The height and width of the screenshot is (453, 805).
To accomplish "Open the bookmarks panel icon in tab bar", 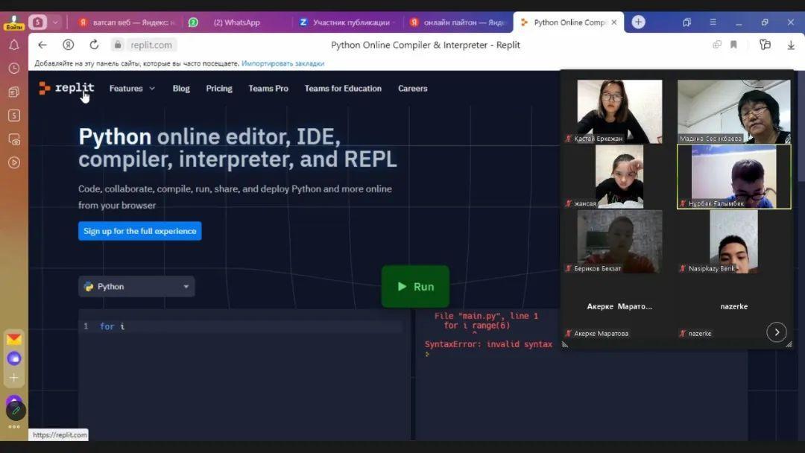I will 687,22.
